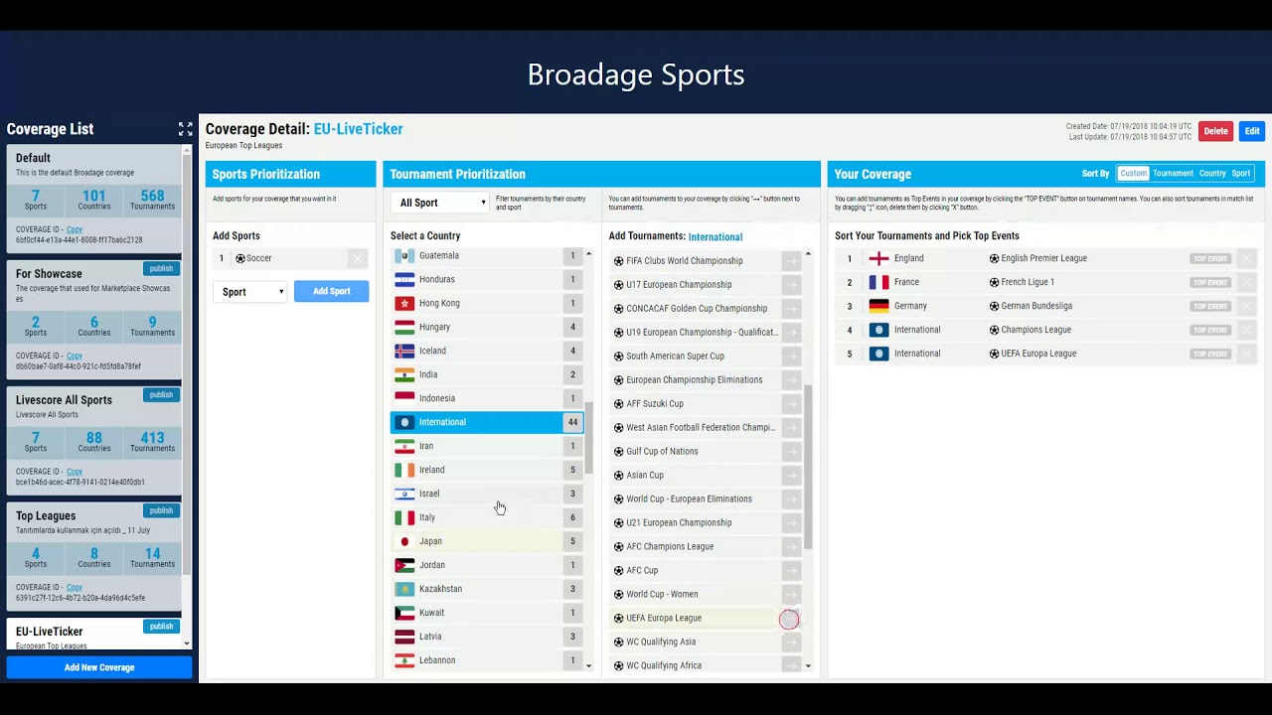Add World Cup - Women via arrow
The height and width of the screenshot is (715, 1272).
[791, 595]
